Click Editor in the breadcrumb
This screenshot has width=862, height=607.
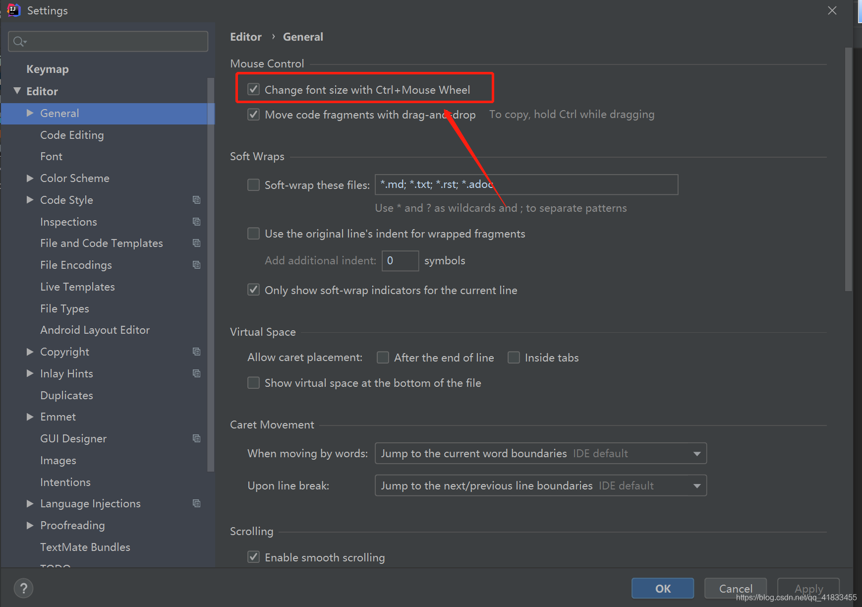246,37
